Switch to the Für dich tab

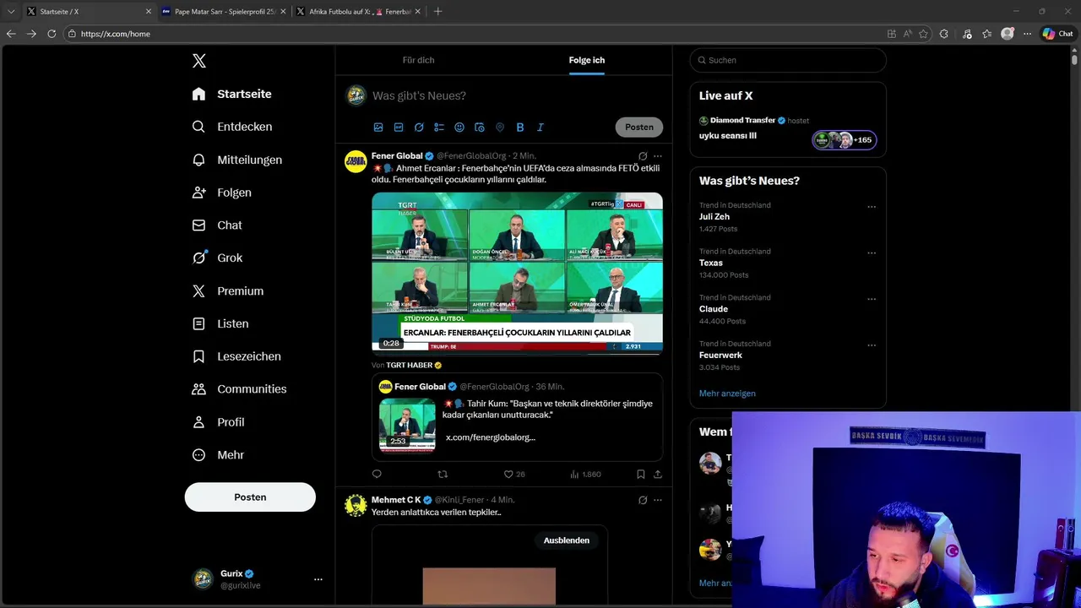point(418,60)
